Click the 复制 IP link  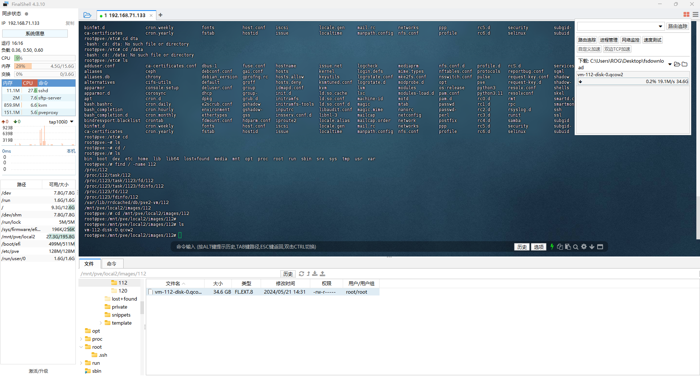tap(70, 23)
